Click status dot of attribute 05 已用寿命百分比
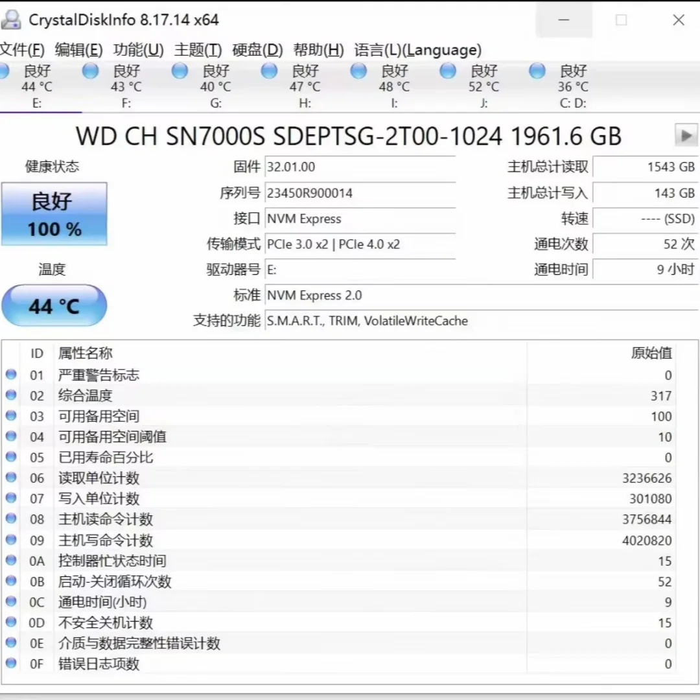The width and height of the screenshot is (700, 700). pos(11,457)
